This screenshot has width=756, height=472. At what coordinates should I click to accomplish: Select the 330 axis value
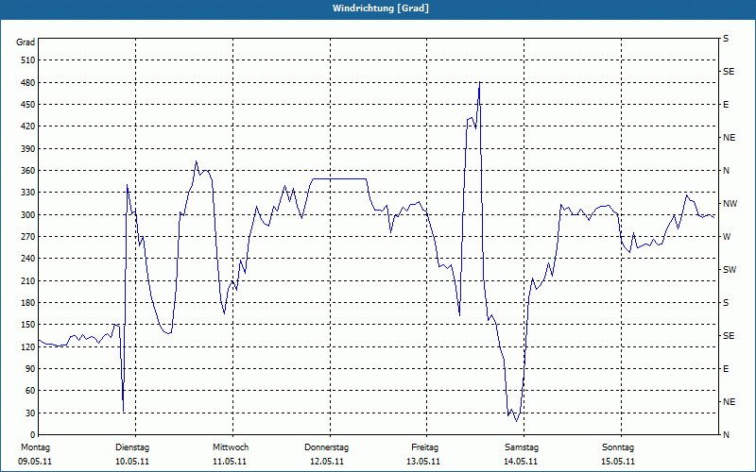tap(28, 193)
